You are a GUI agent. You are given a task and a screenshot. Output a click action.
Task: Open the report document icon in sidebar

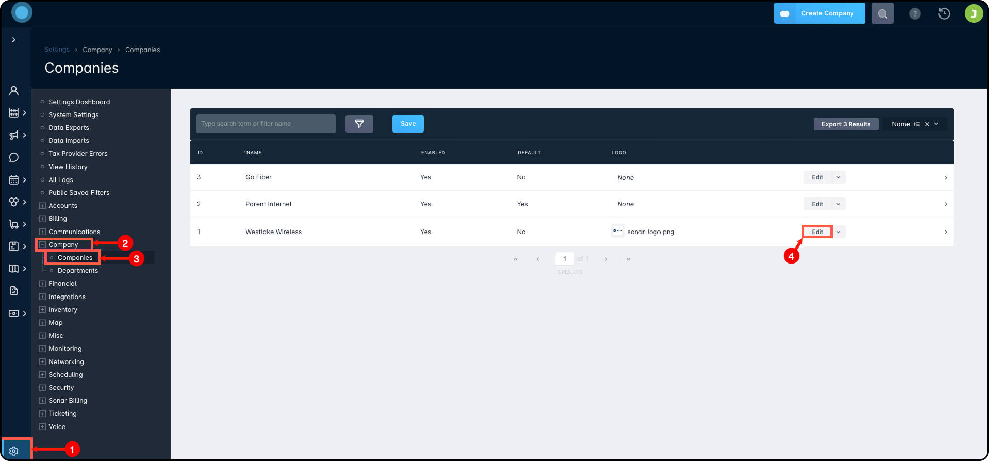(x=14, y=291)
